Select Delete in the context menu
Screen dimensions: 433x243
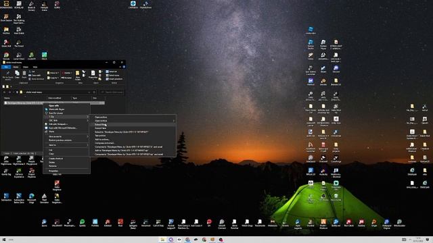point(66,162)
